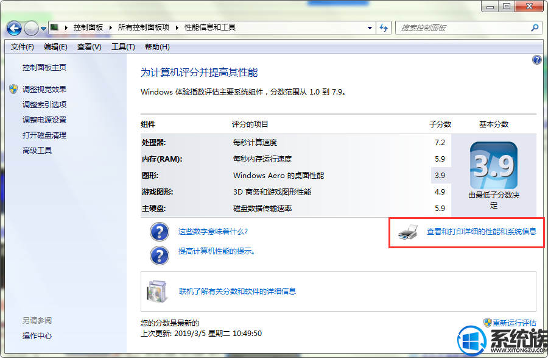Click the 磁盘数据传输速率 description
This screenshot has width=548, height=358.
(262, 209)
